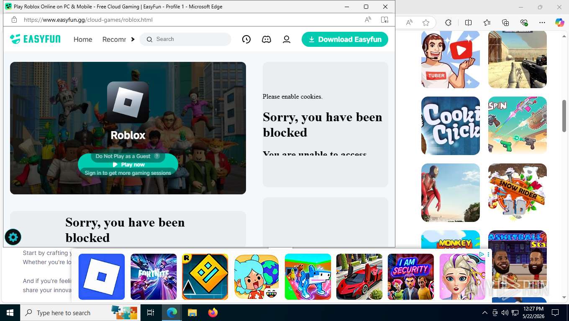Click Read aloud icon in popup address bar
Image resolution: width=569 pixels, height=321 pixels.
pyautogui.click(x=368, y=20)
